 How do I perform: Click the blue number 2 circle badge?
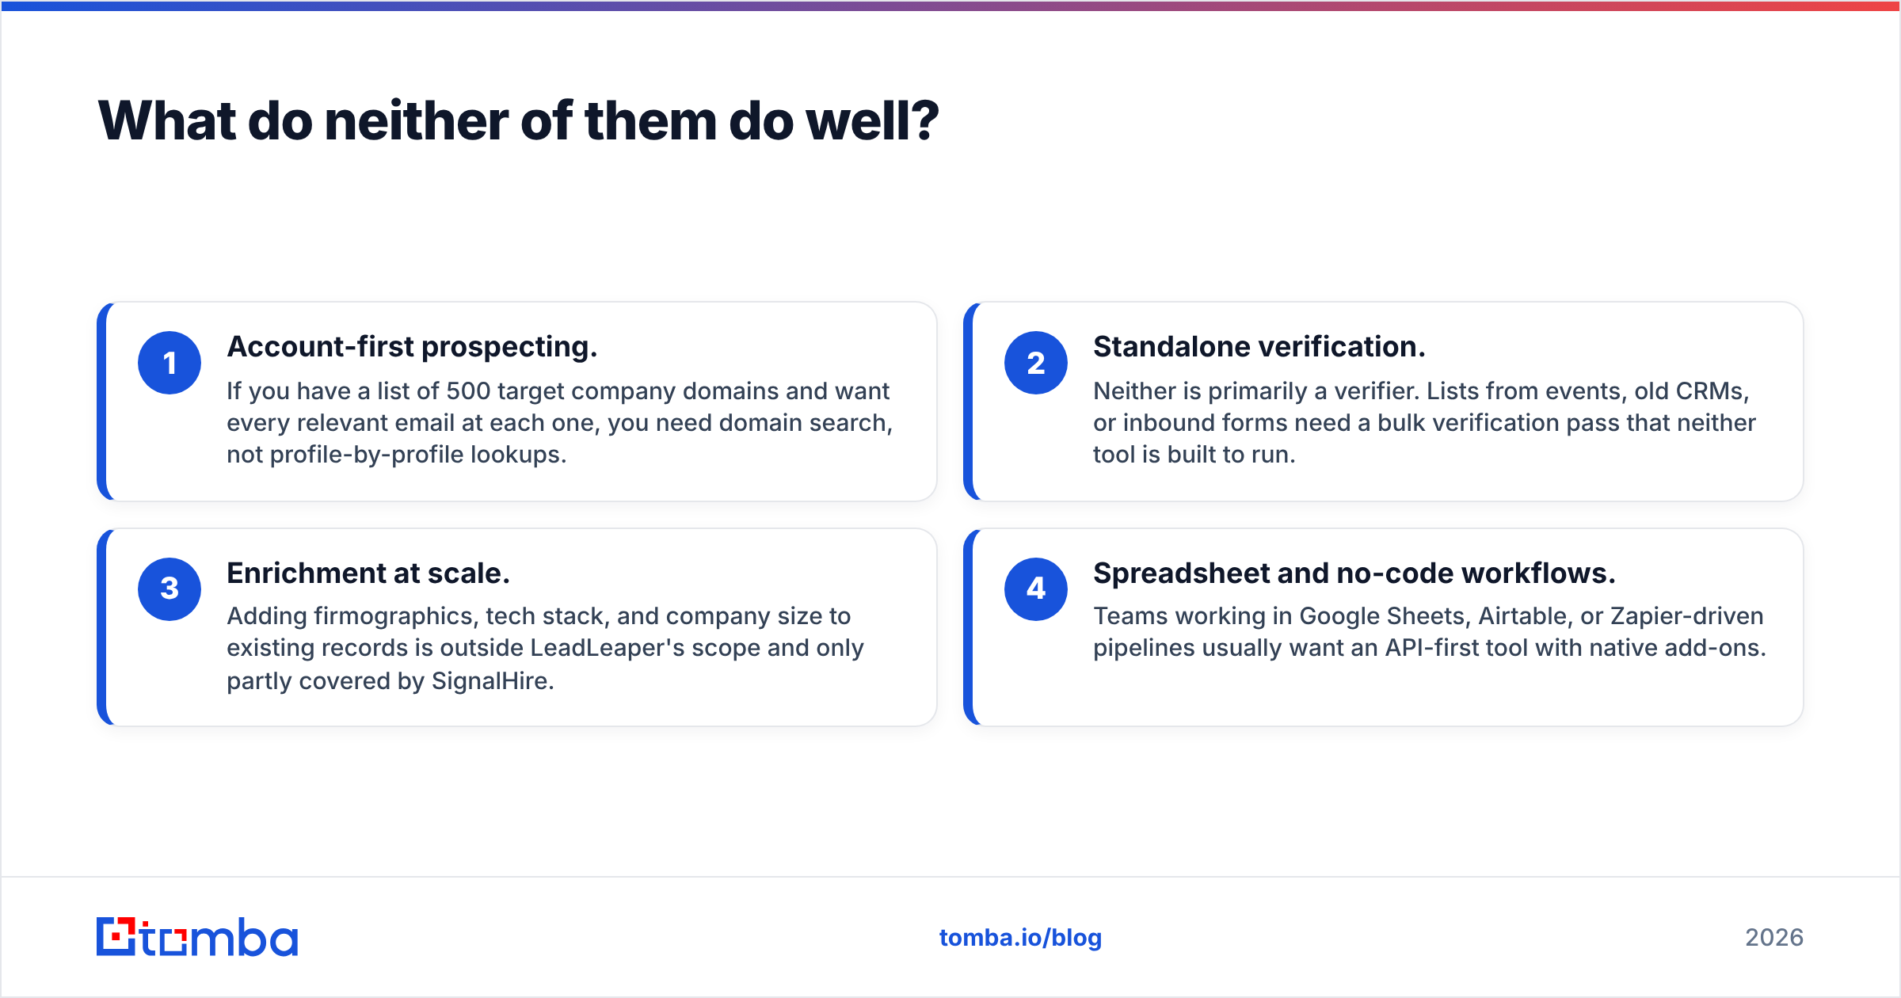click(1036, 363)
